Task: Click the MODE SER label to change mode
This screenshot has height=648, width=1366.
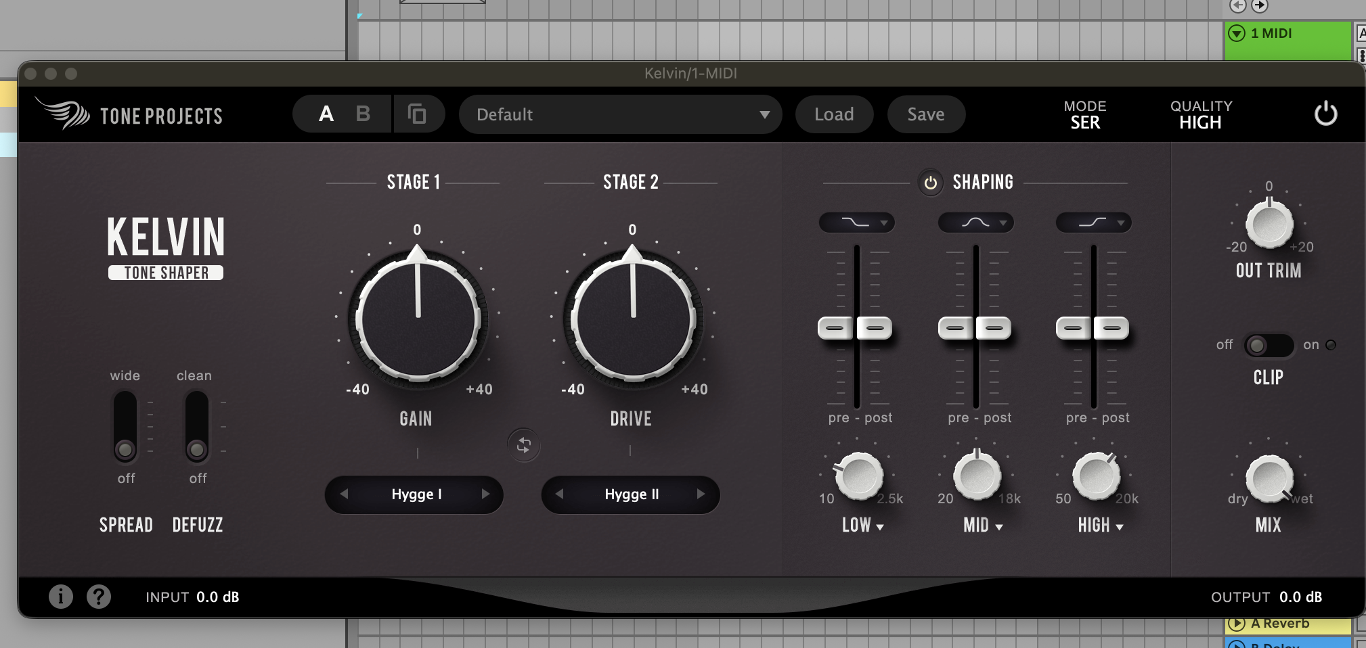Action: point(1085,114)
